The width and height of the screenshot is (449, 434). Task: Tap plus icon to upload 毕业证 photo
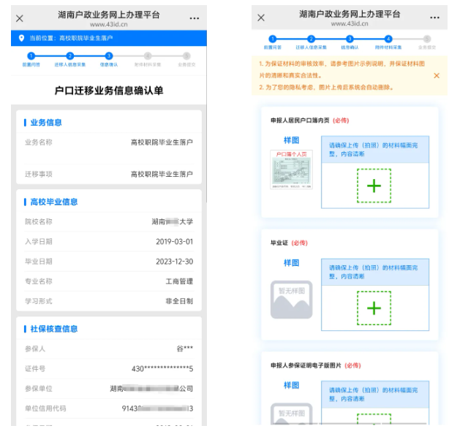(374, 308)
